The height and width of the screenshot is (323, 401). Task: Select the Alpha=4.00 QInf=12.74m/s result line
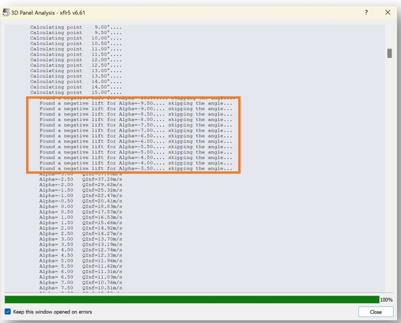pos(80,250)
